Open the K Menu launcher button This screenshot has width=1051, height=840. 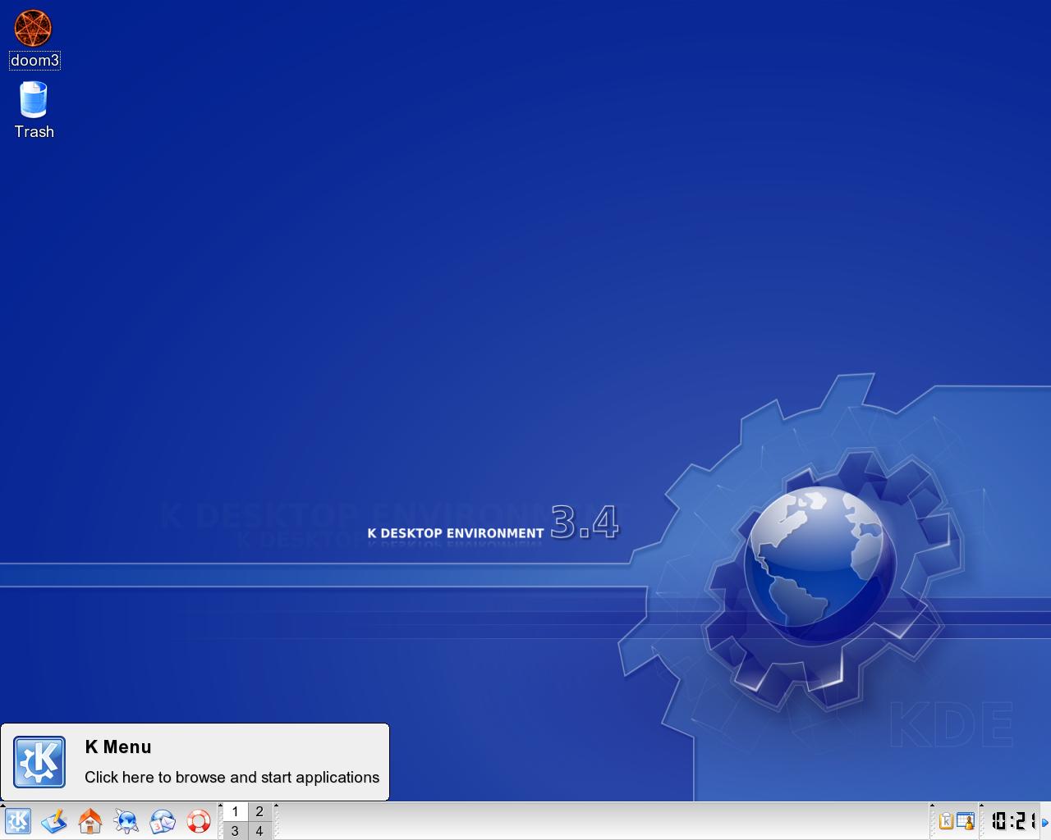(18, 821)
